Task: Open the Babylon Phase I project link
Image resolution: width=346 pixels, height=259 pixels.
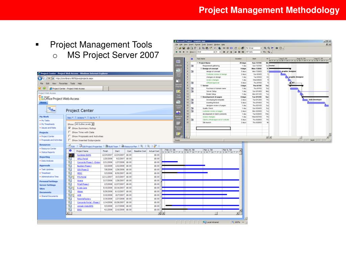Action: 84,166
